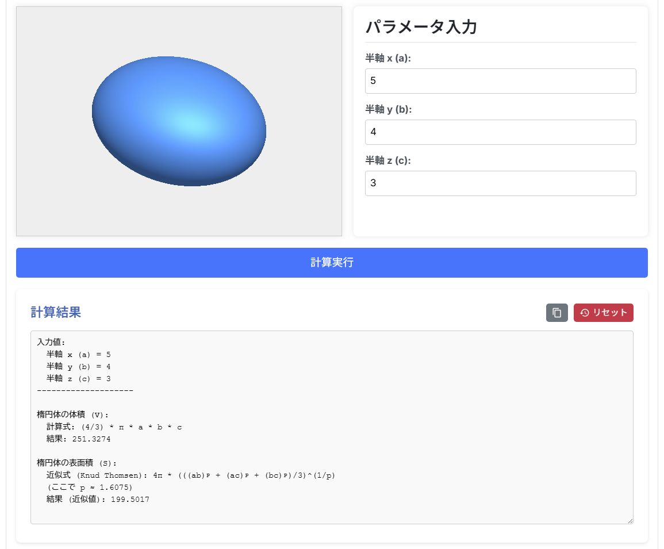Click the Knud Thomsen approximation formula line
Viewport: 664px width, 549px height.
[x=190, y=475]
